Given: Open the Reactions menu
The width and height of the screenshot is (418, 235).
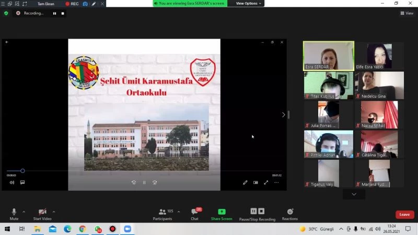Looking at the screenshot, I should coord(290,212).
